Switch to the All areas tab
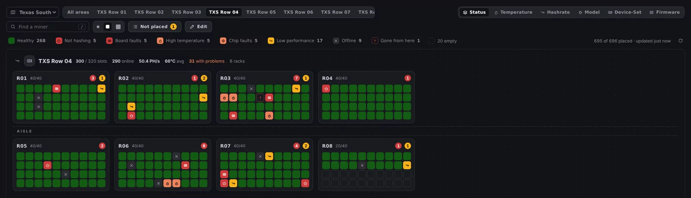This screenshot has width=691, height=198. click(x=78, y=12)
